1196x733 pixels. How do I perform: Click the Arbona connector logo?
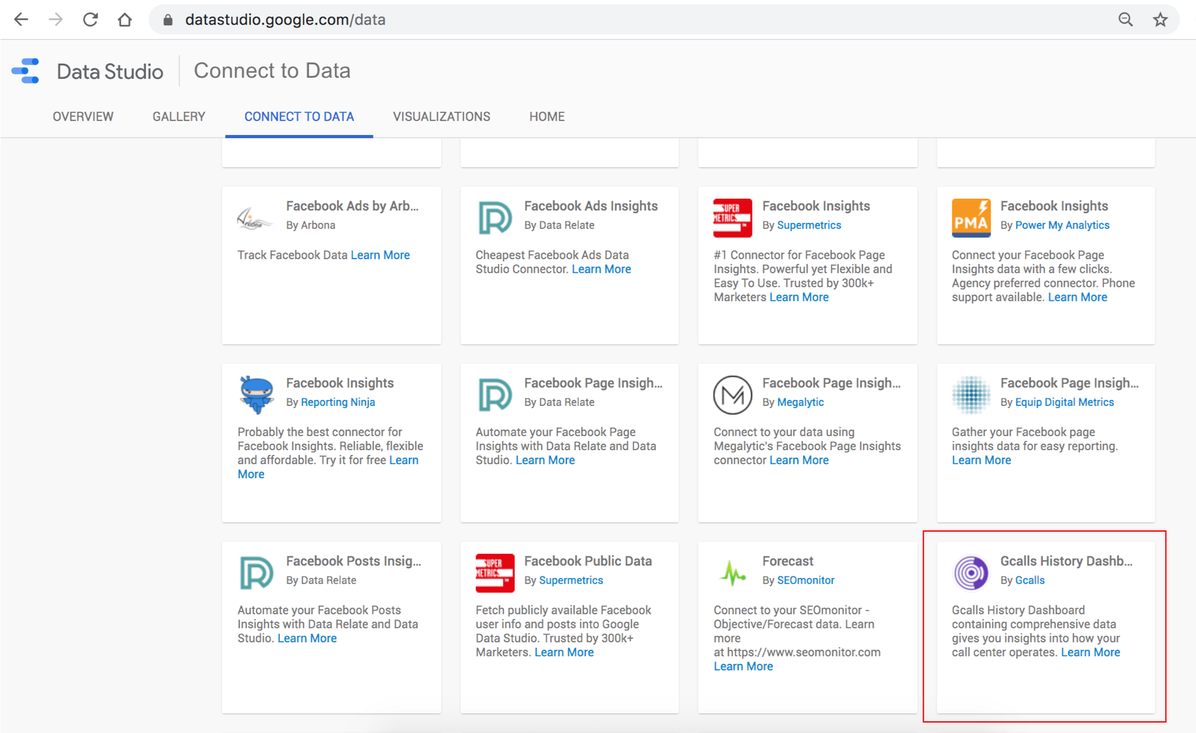point(255,218)
